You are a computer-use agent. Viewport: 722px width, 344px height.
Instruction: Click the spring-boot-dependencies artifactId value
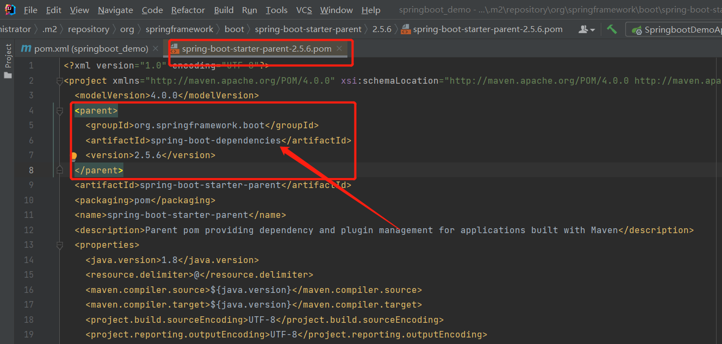(x=215, y=141)
